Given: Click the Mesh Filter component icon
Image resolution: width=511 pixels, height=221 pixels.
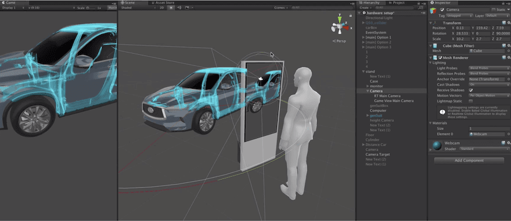Looking at the screenshot, I should 435,46.
